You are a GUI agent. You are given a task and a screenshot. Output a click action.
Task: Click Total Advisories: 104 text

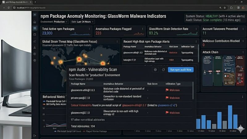tap(83, 126)
